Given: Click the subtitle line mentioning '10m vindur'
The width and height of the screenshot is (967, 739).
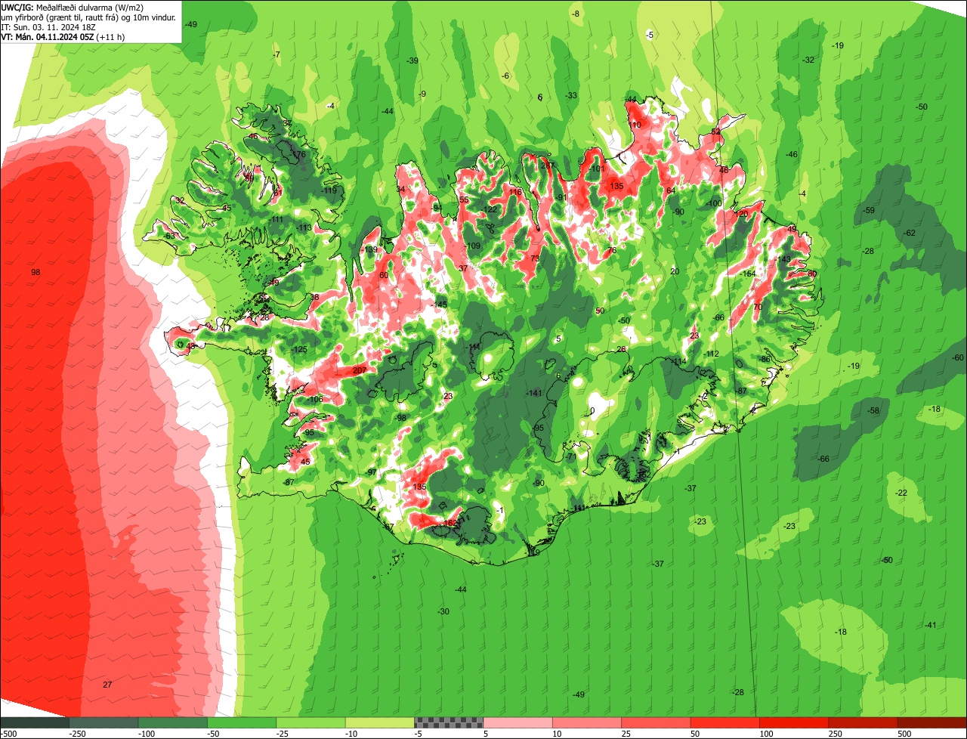Looking at the screenshot, I should pyautogui.click(x=88, y=17).
